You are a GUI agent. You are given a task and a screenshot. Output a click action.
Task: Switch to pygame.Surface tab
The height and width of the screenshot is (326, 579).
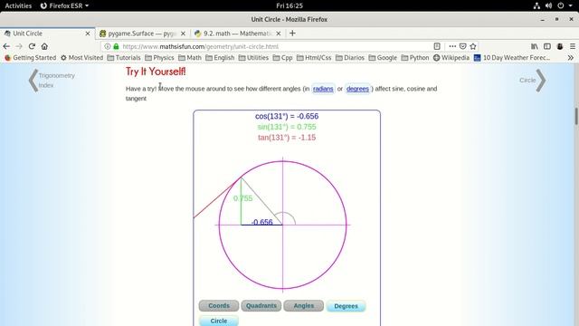[143, 34]
